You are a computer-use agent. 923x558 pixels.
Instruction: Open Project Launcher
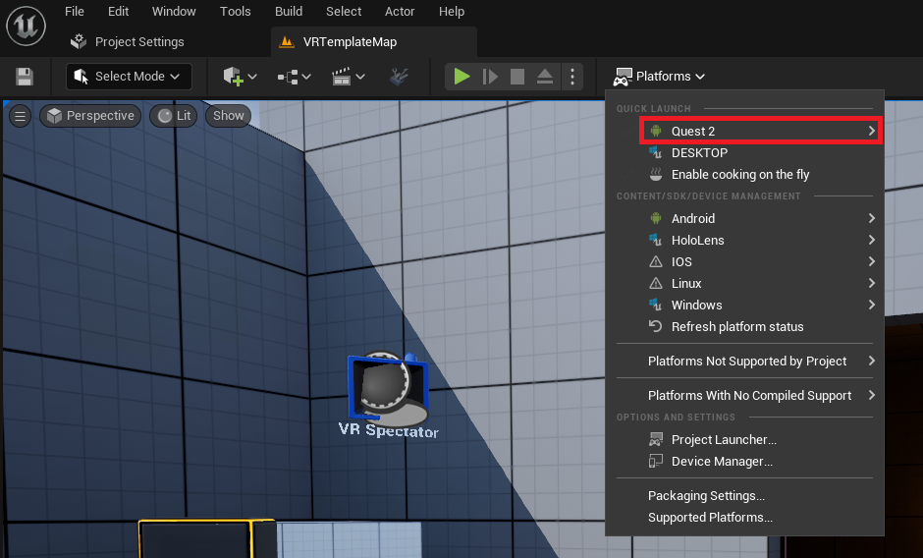pyautogui.click(x=744, y=439)
